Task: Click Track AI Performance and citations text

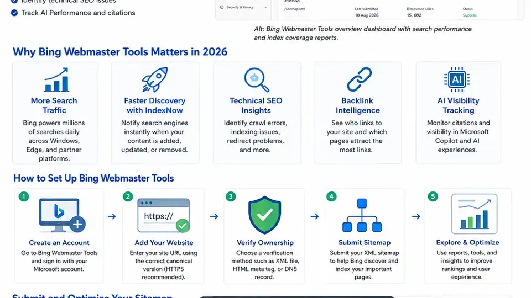Action: (78, 13)
